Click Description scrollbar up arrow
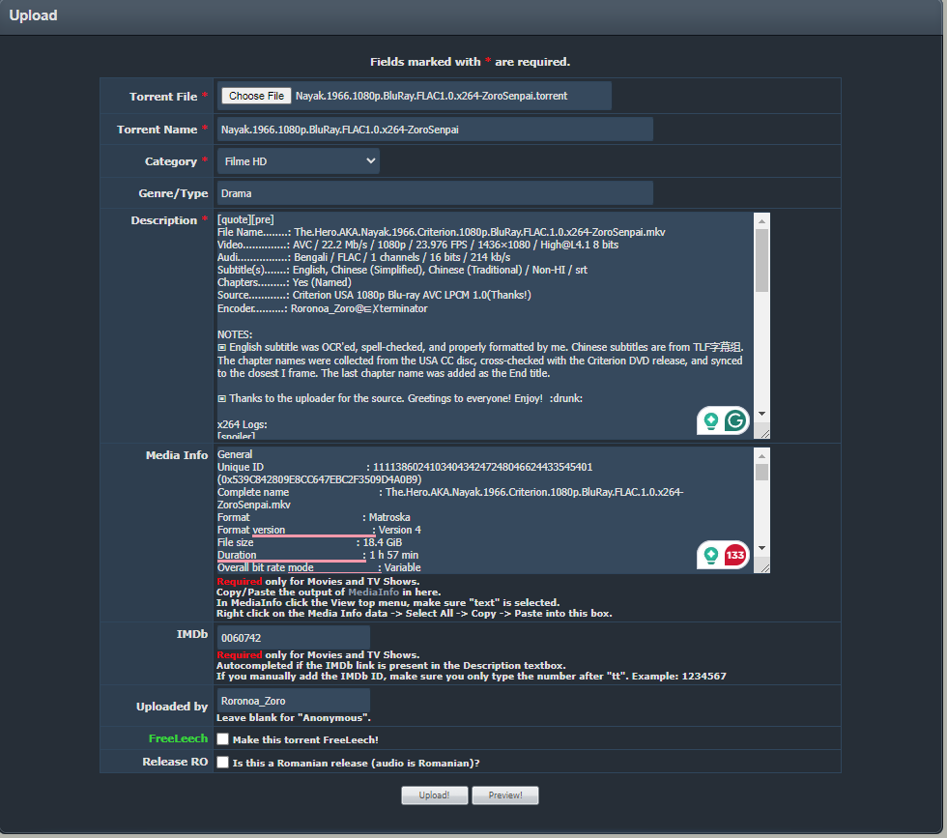Screen dimensions: 947x838 [x=761, y=220]
